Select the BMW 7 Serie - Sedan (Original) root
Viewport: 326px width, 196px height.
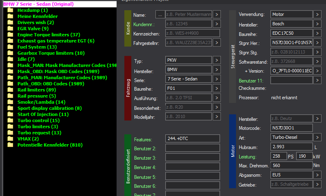pyautogui.click(x=38, y=4)
